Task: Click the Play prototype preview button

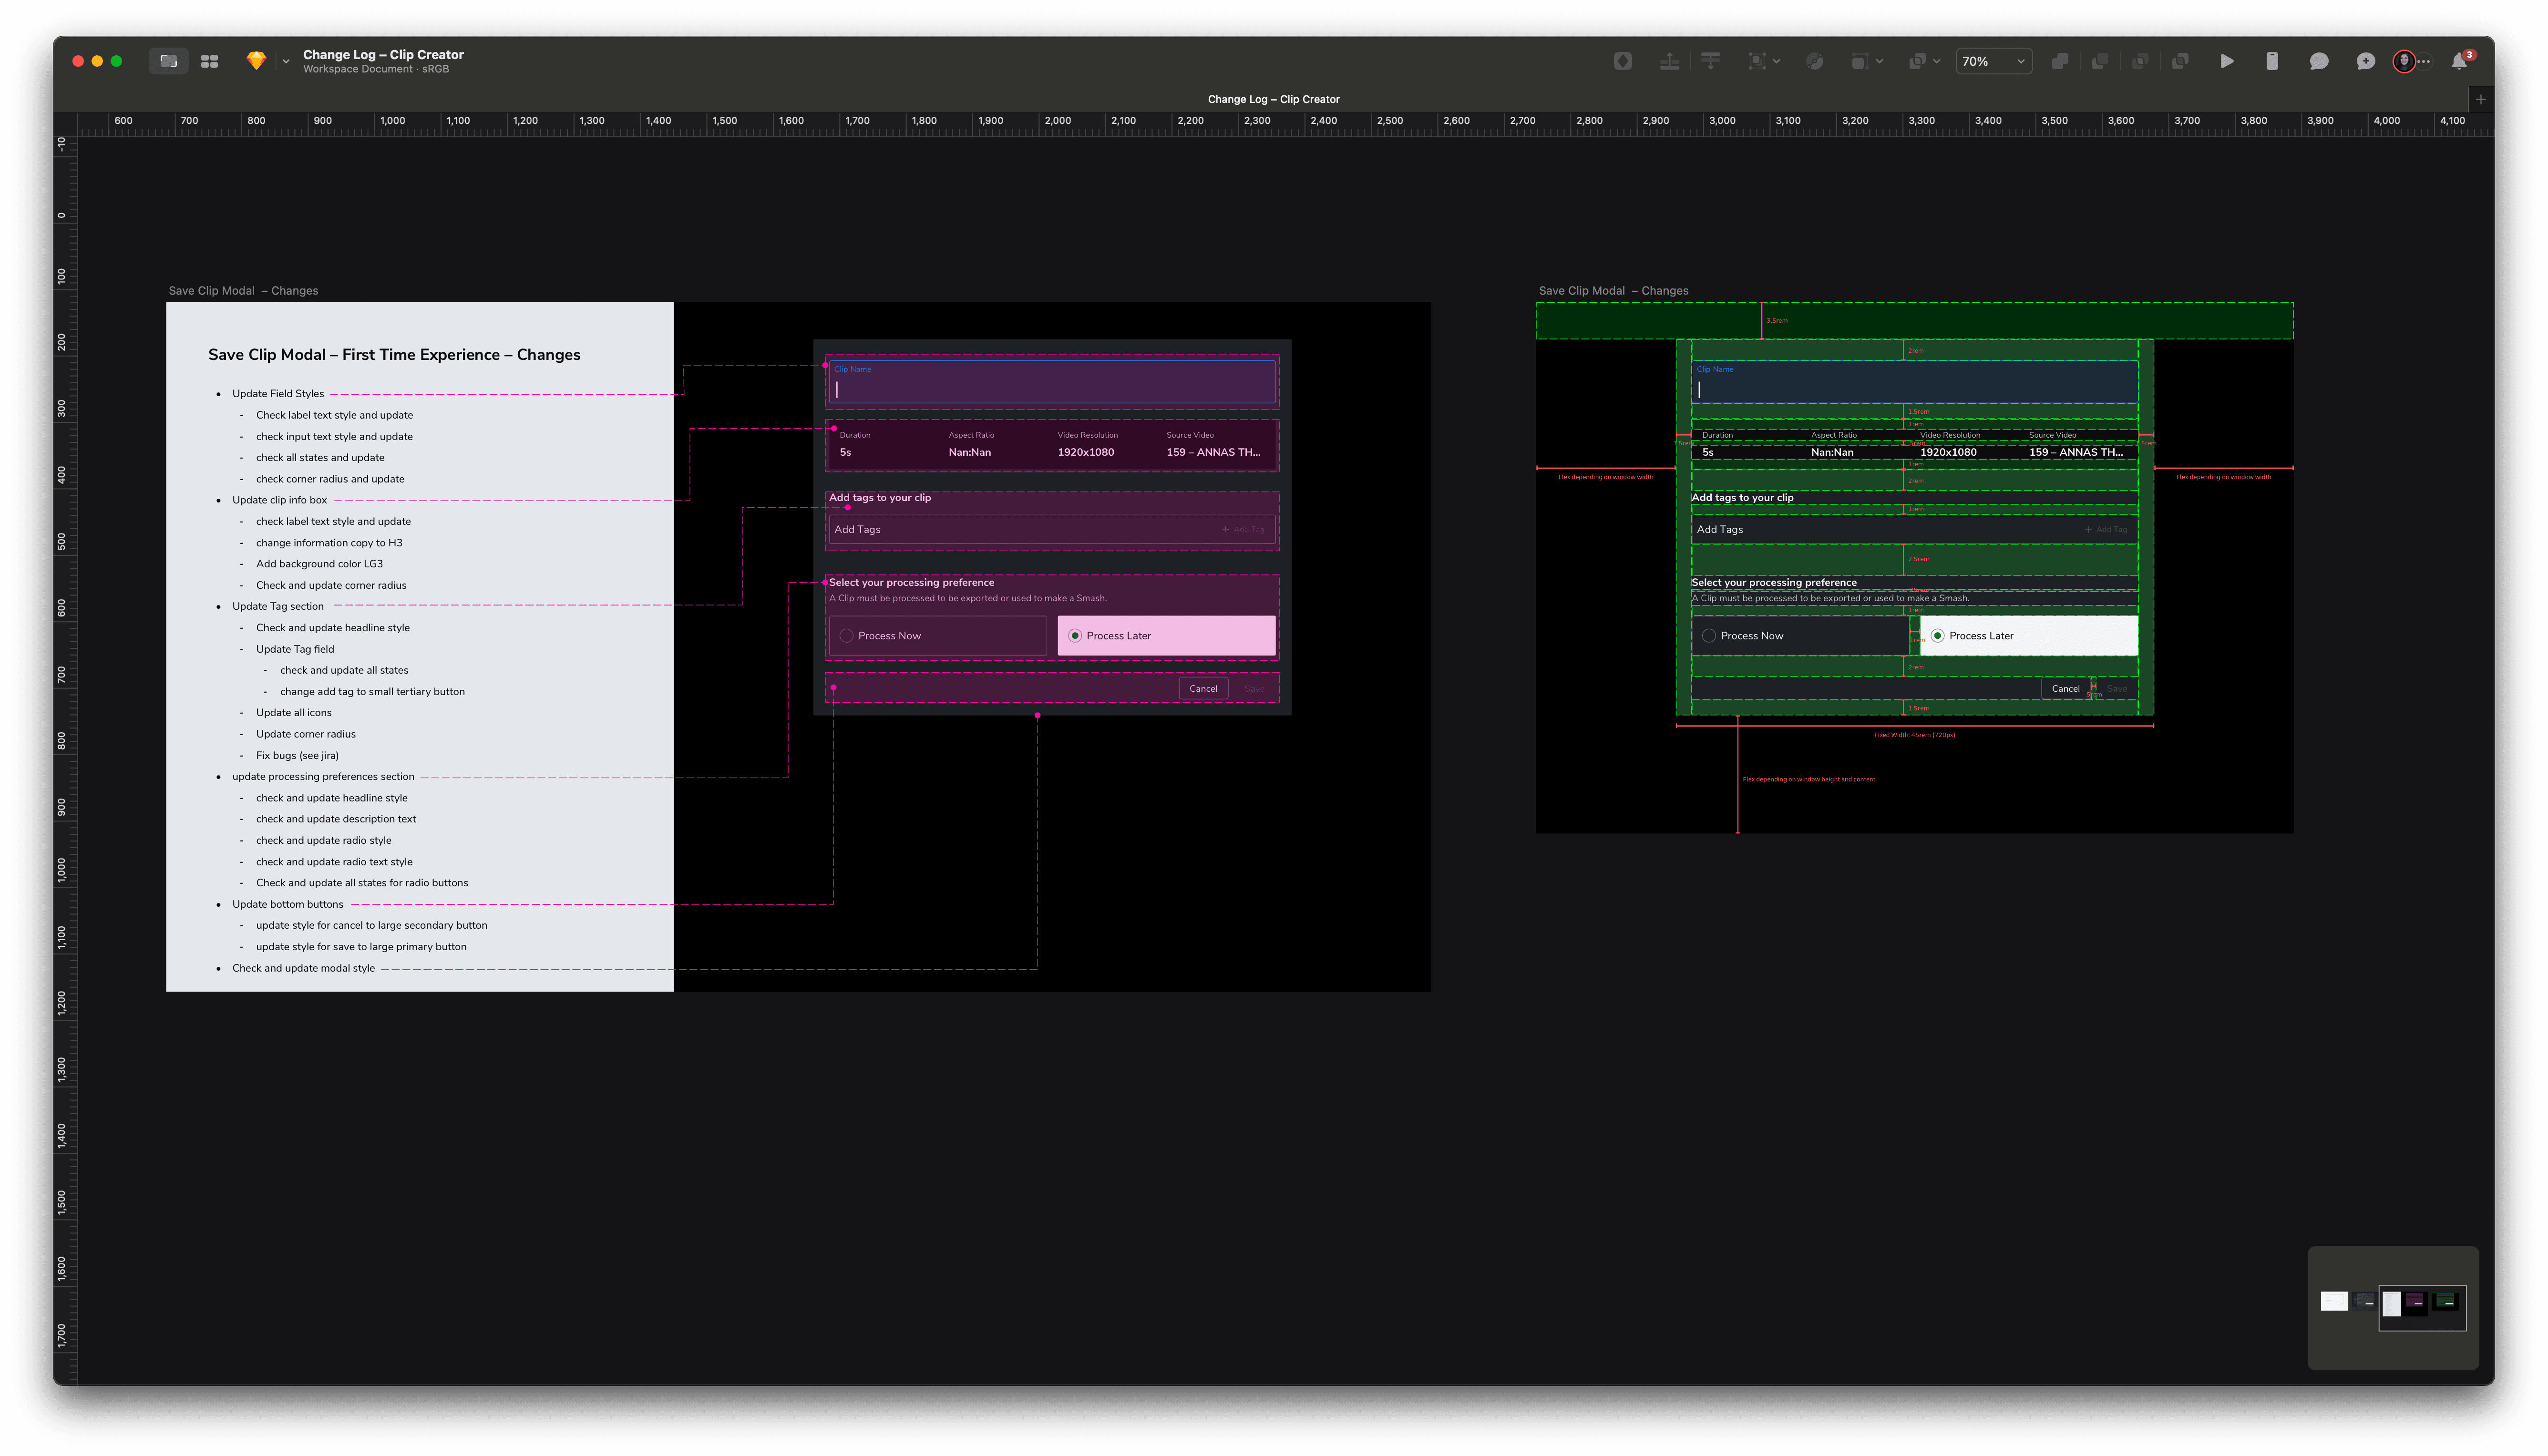Action: [2226, 61]
